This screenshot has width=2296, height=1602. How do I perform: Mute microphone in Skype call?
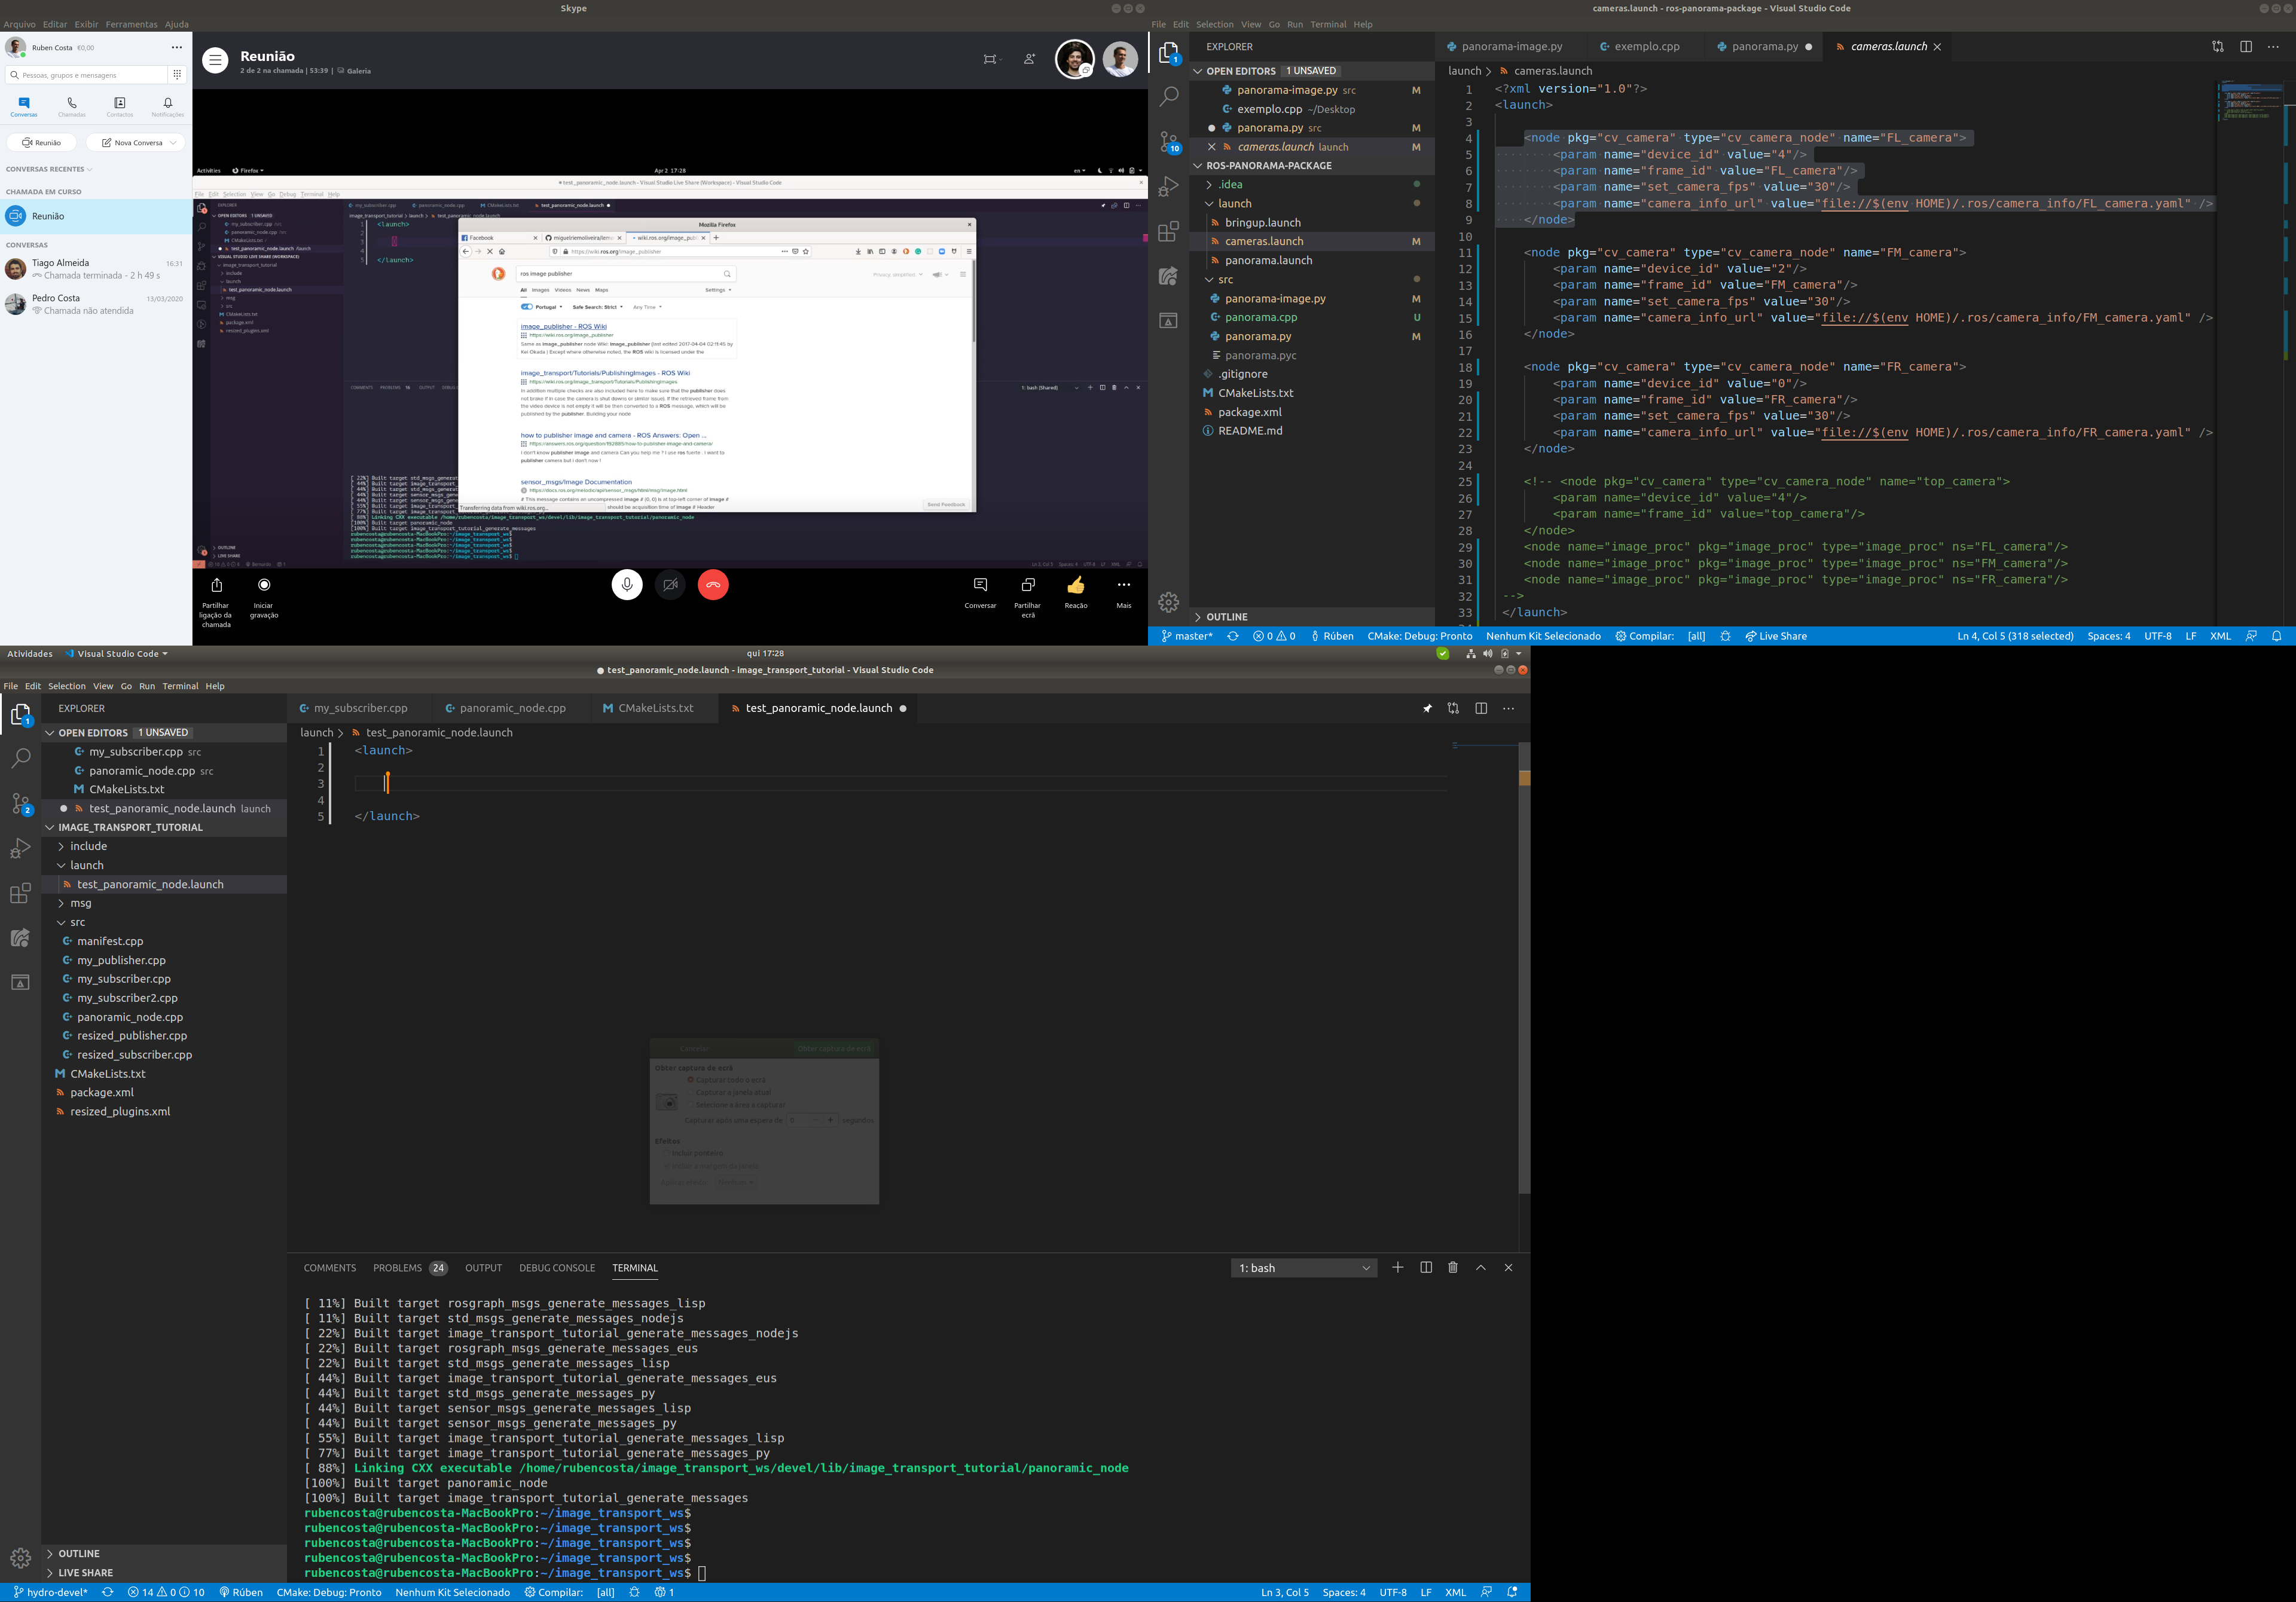627,585
